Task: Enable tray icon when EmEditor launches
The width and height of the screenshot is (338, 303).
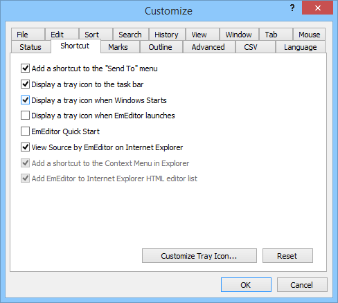Action: point(25,116)
